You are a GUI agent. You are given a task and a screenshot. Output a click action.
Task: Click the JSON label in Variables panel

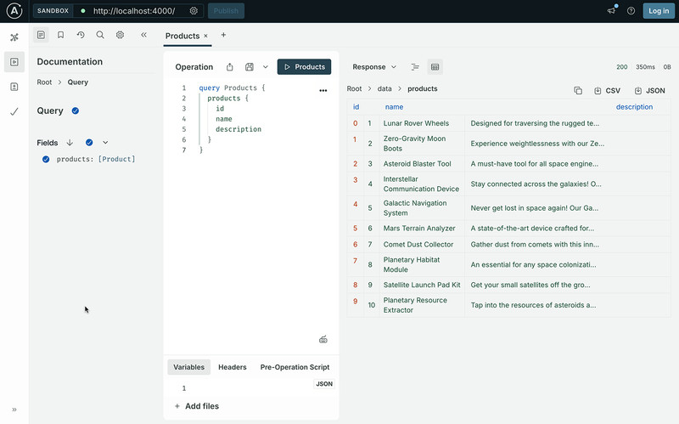tap(324, 384)
